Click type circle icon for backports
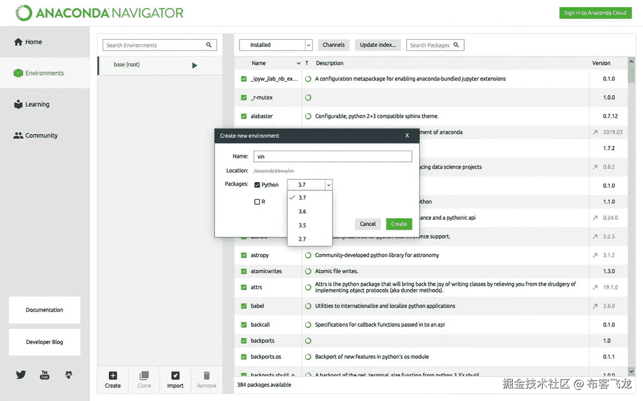Viewport: 643px width, 401px height. 308,341
